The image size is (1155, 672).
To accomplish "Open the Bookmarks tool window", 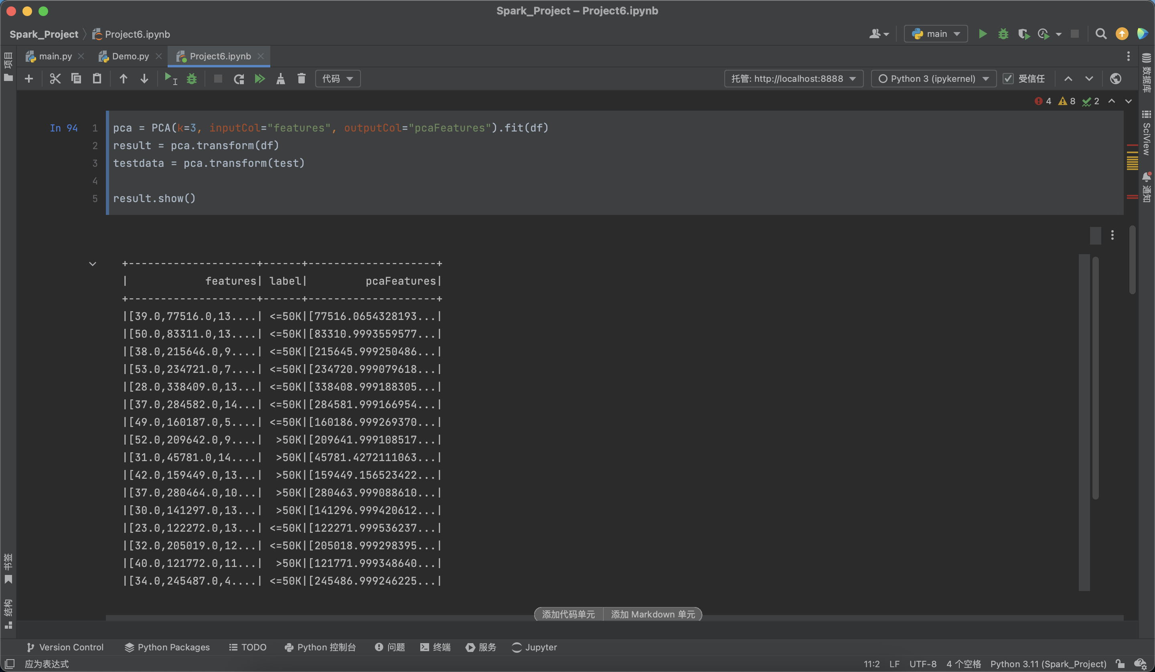I will (x=8, y=569).
